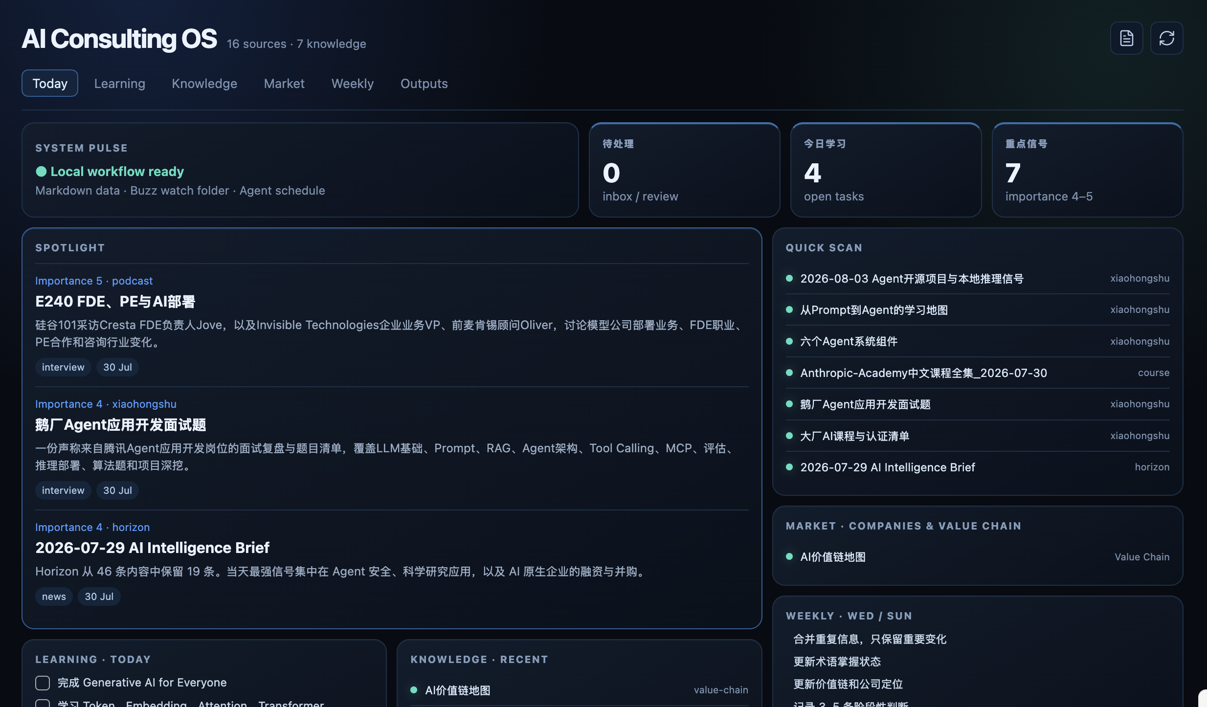Viewport: 1207px width, 707px height.
Task: Click the refresh sync icon button
Action: [x=1166, y=38]
